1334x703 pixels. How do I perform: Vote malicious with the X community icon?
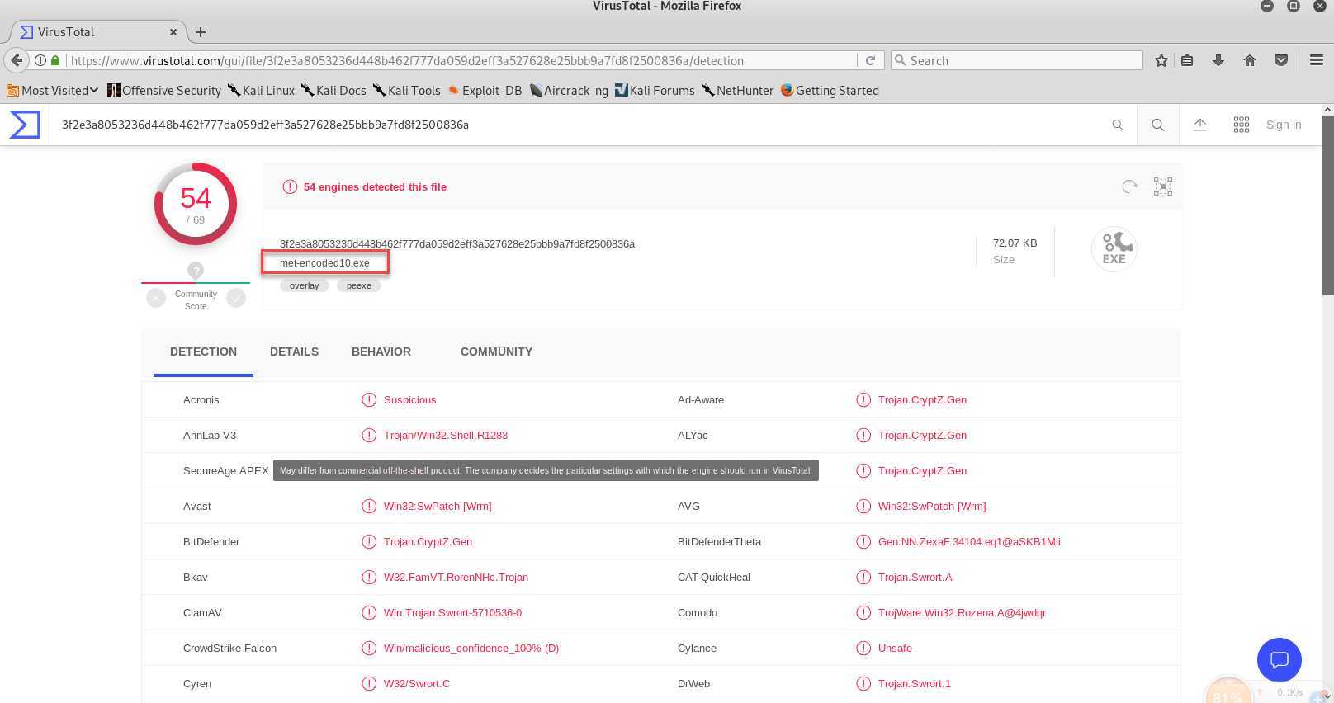[x=156, y=299]
